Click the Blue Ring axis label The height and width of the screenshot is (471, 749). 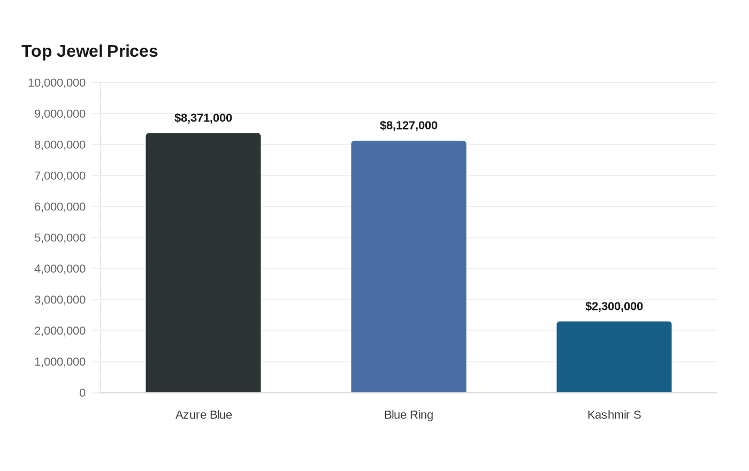[409, 415]
